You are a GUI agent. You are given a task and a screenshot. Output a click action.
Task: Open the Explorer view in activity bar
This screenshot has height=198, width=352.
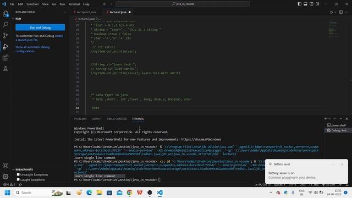click(5, 14)
